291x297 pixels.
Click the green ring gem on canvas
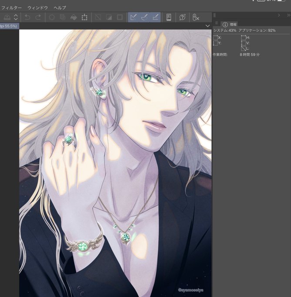point(68,140)
